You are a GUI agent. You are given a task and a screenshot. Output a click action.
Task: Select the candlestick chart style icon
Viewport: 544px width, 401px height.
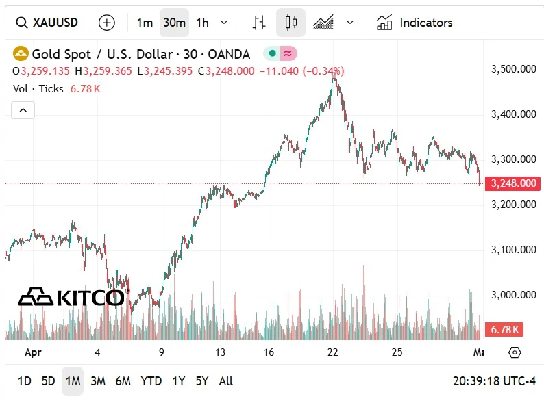[291, 23]
